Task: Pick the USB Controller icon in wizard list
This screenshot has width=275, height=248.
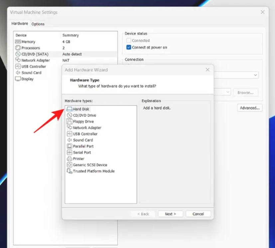Action: pyautogui.click(x=69, y=134)
